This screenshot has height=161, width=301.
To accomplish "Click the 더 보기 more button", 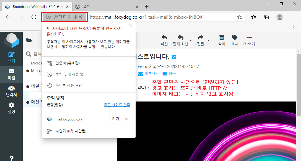I will point(249,41).
